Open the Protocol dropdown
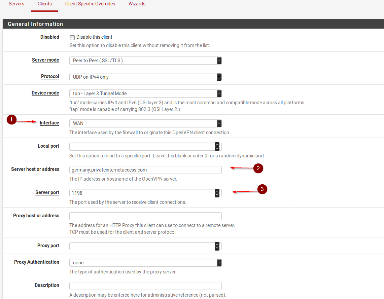 pyautogui.click(x=145, y=77)
